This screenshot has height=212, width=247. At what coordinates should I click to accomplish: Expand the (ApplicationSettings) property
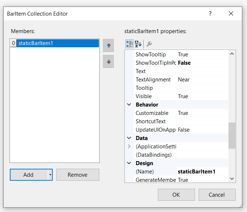(129, 147)
